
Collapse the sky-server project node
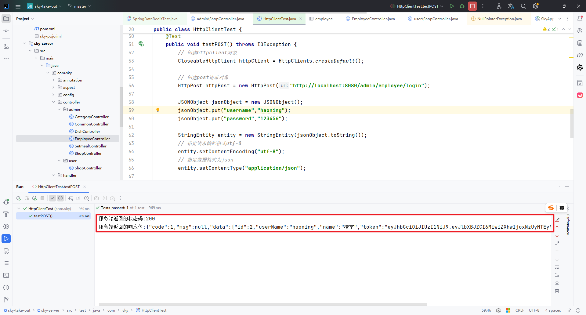click(x=24, y=43)
